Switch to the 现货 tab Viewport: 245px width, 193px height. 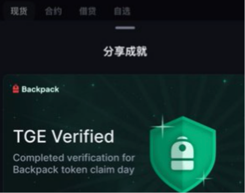pos(19,11)
